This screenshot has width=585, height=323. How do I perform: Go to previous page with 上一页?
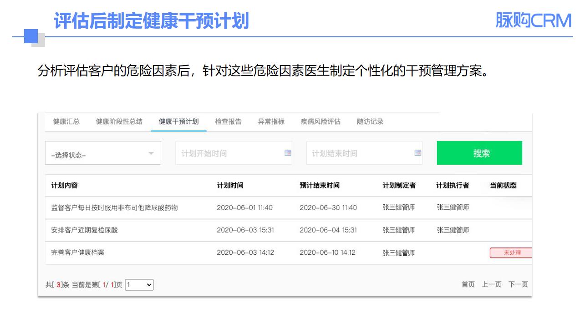point(491,284)
